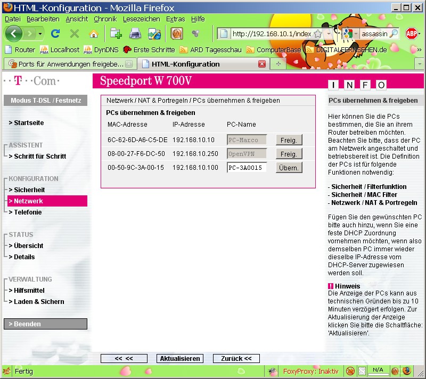Open the Hilfe menu
Screen dimensions: 426x379
(198, 19)
